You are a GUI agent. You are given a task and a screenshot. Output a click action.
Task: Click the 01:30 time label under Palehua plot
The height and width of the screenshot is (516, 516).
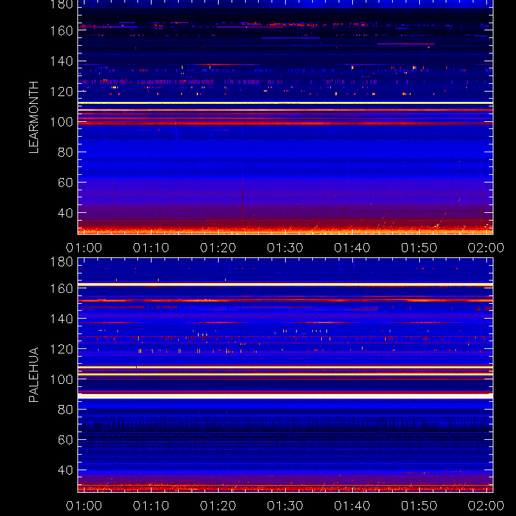click(x=285, y=506)
